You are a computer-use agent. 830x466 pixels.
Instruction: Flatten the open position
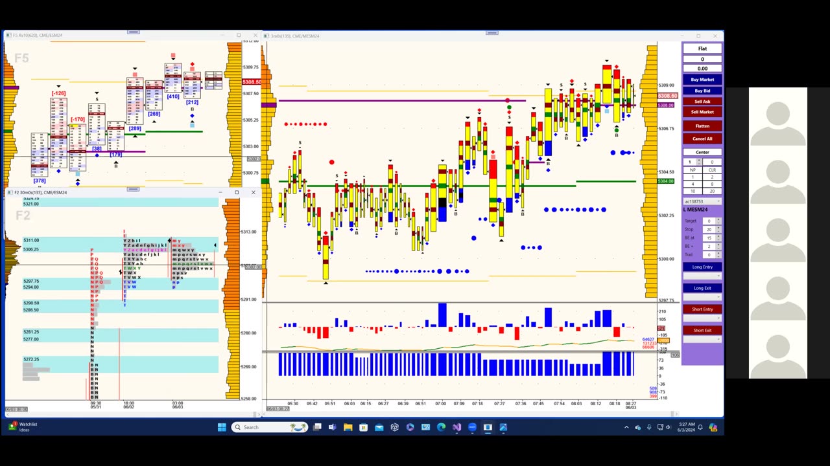[702, 126]
